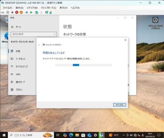Open Copilot from the taskbar
The height and width of the screenshot is (138, 164).
pos(65,135)
